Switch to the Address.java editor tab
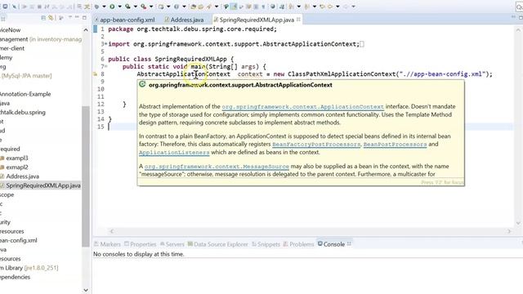Screen dimensions: 523x294 184,20
